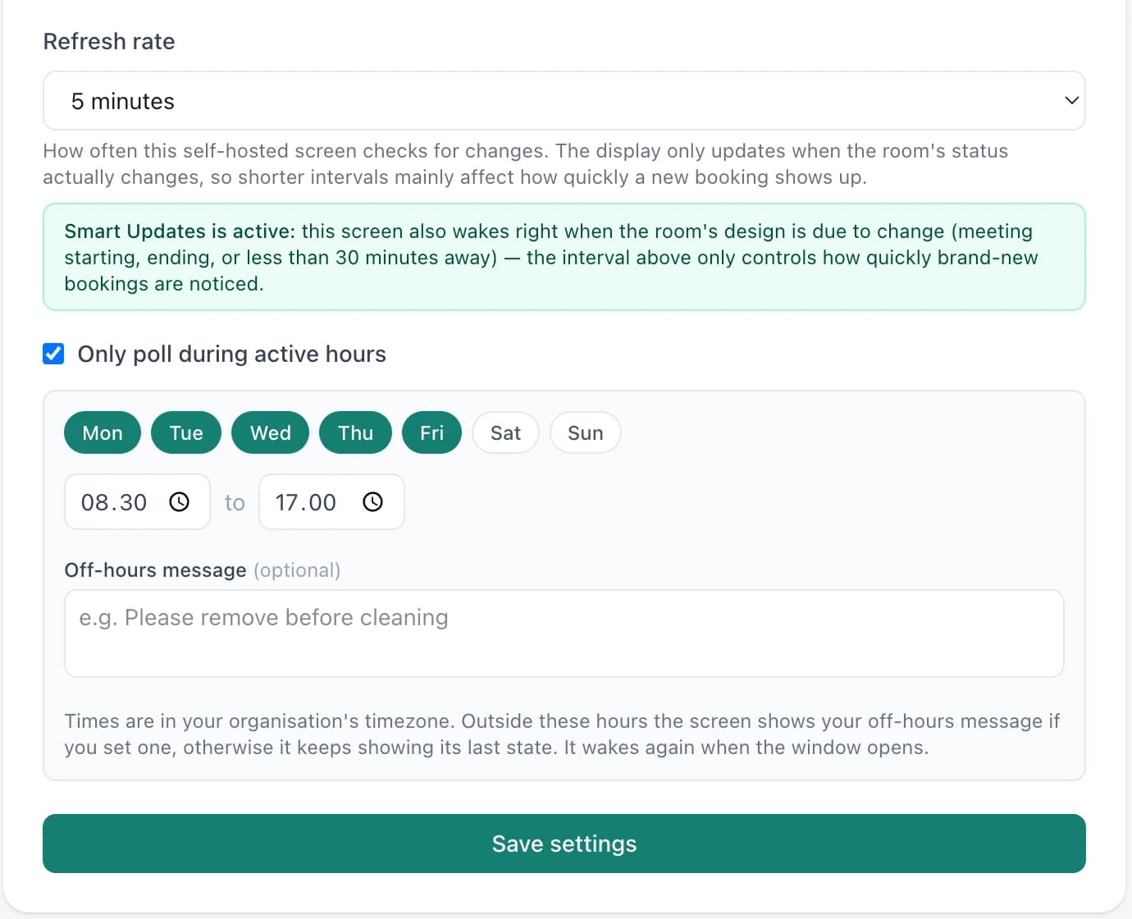
Task: Focus the Off-hours message text box
Action: pos(564,633)
